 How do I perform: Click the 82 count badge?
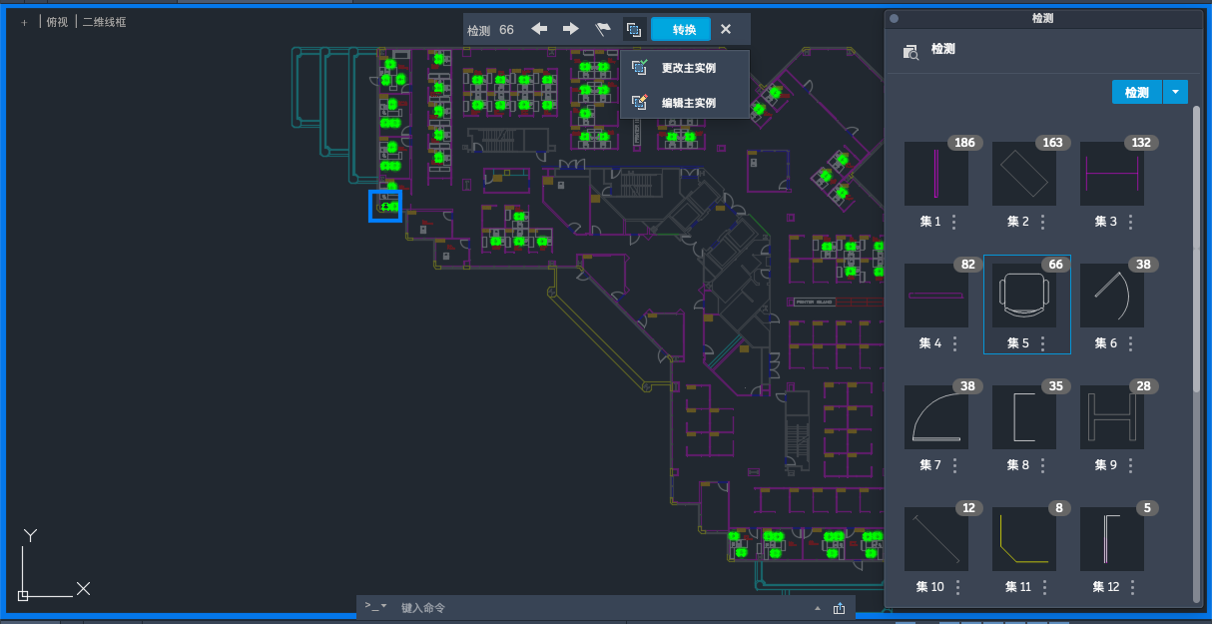[967, 265]
